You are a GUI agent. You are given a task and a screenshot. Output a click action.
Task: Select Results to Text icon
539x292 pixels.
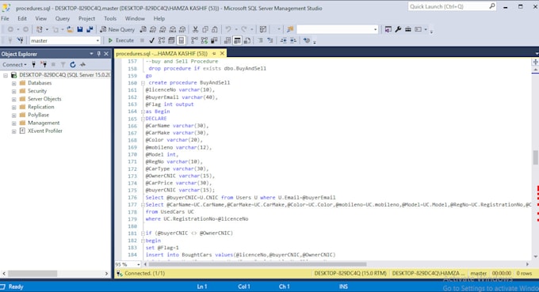(227, 40)
